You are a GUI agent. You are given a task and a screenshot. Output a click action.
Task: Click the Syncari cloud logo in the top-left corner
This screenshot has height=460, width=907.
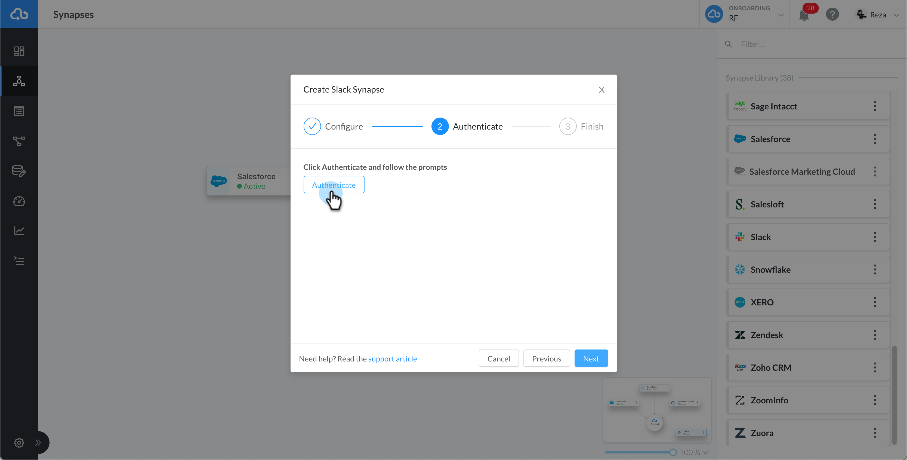point(19,14)
